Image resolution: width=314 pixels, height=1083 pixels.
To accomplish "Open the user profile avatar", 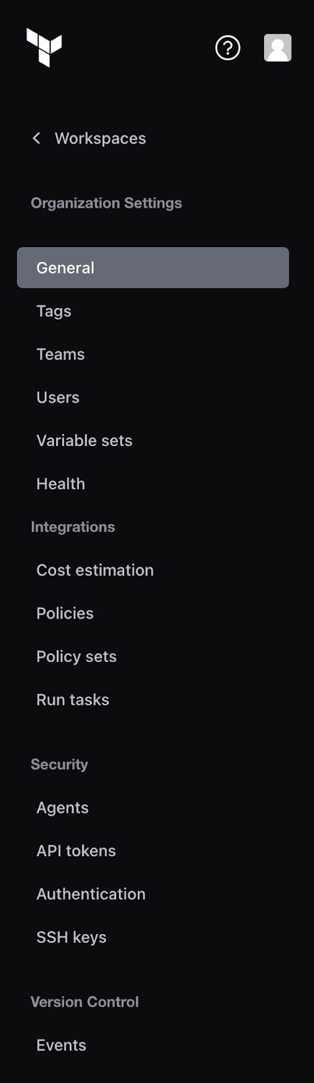I will (278, 47).
